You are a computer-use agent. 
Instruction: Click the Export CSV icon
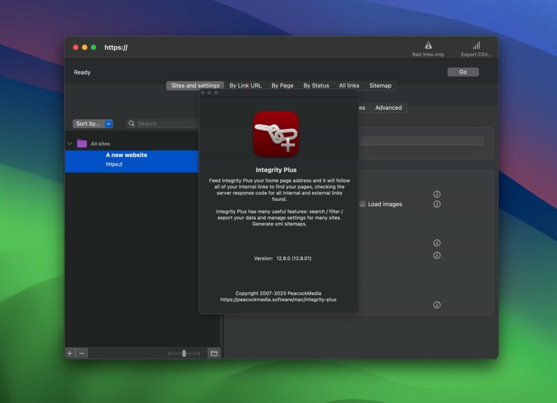coord(476,46)
